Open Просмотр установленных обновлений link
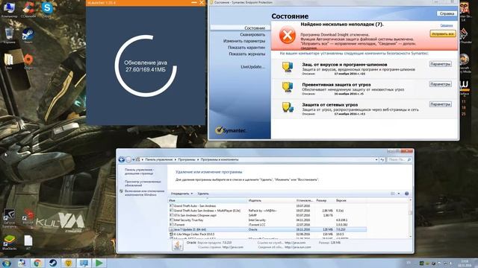The image size is (478, 268). (143, 183)
